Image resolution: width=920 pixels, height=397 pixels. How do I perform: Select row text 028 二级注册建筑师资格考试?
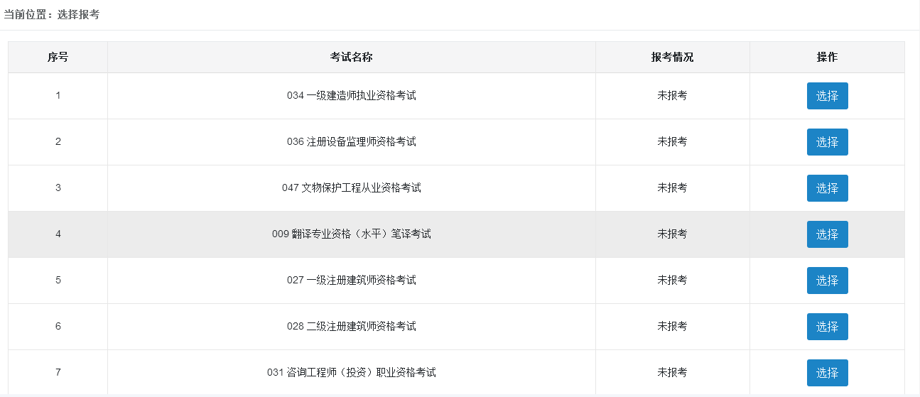(x=351, y=327)
